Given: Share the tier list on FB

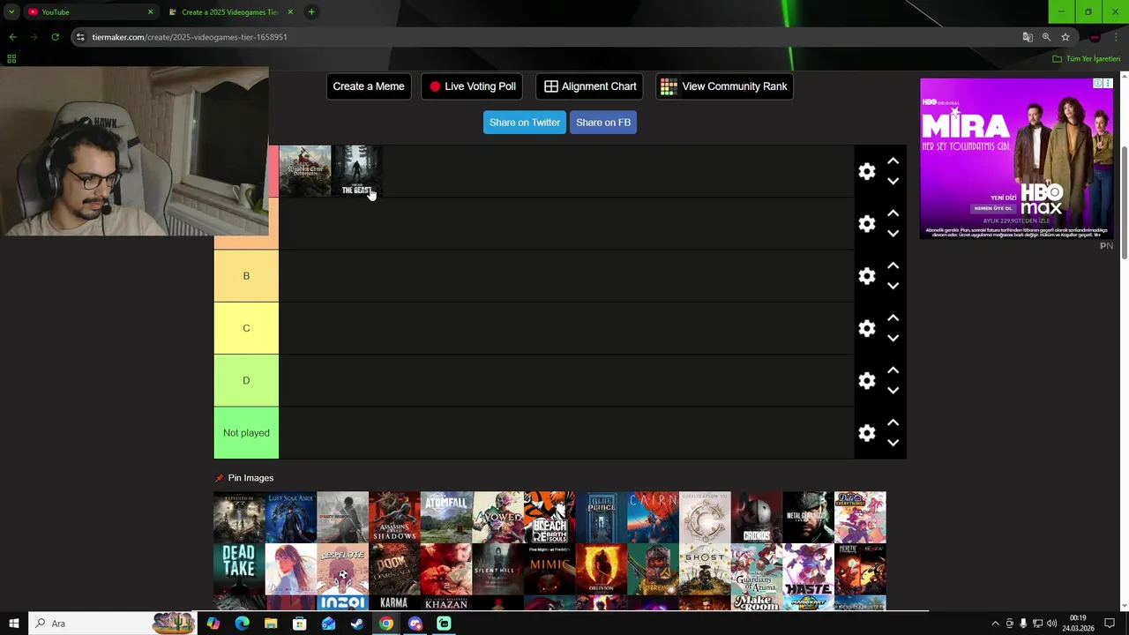Looking at the screenshot, I should tap(603, 123).
